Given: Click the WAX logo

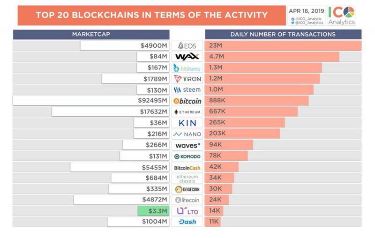Looking at the screenshot, I should coord(187,57).
